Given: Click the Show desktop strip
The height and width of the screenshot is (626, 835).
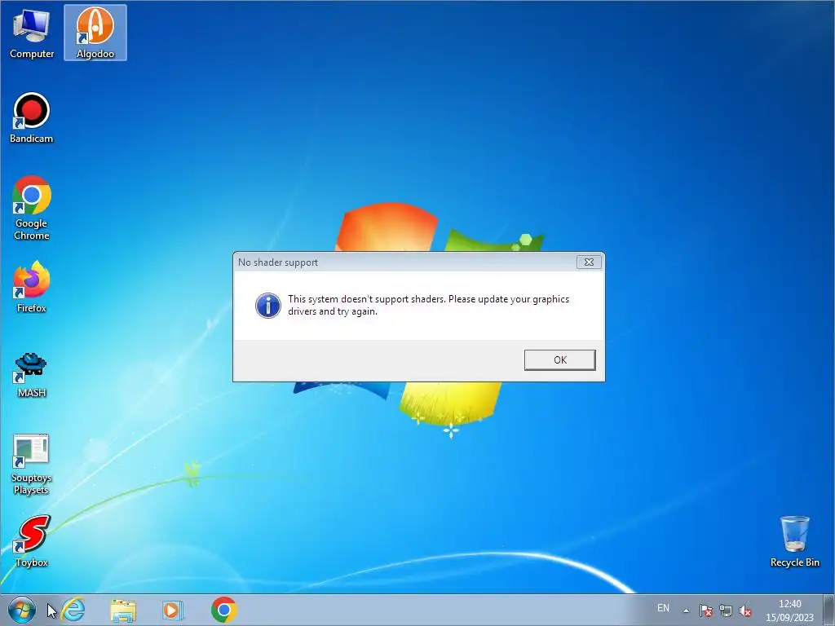Looking at the screenshot, I should point(830,610).
